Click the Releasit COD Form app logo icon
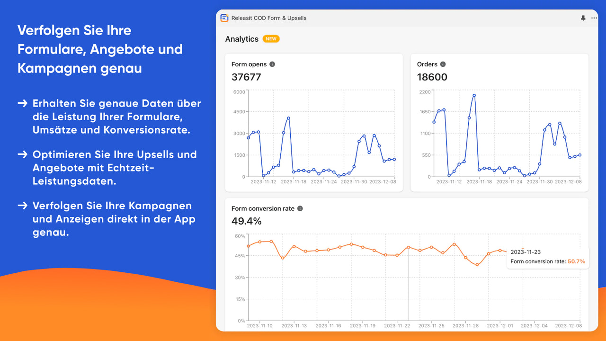The height and width of the screenshot is (341, 606). point(224,18)
